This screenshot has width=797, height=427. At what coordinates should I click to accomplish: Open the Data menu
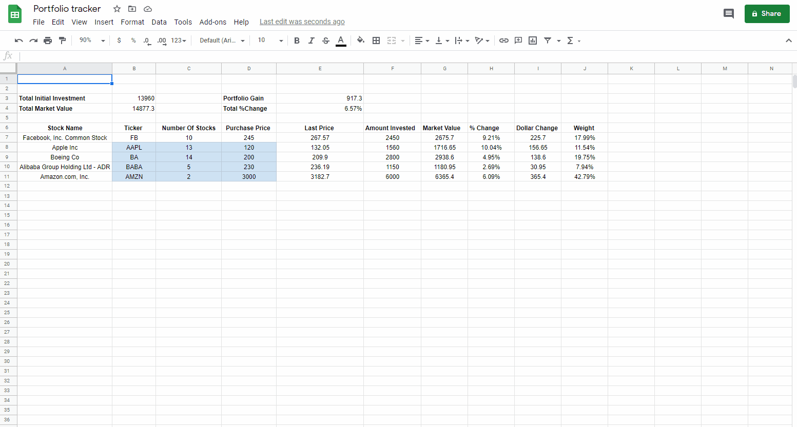point(159,22)
